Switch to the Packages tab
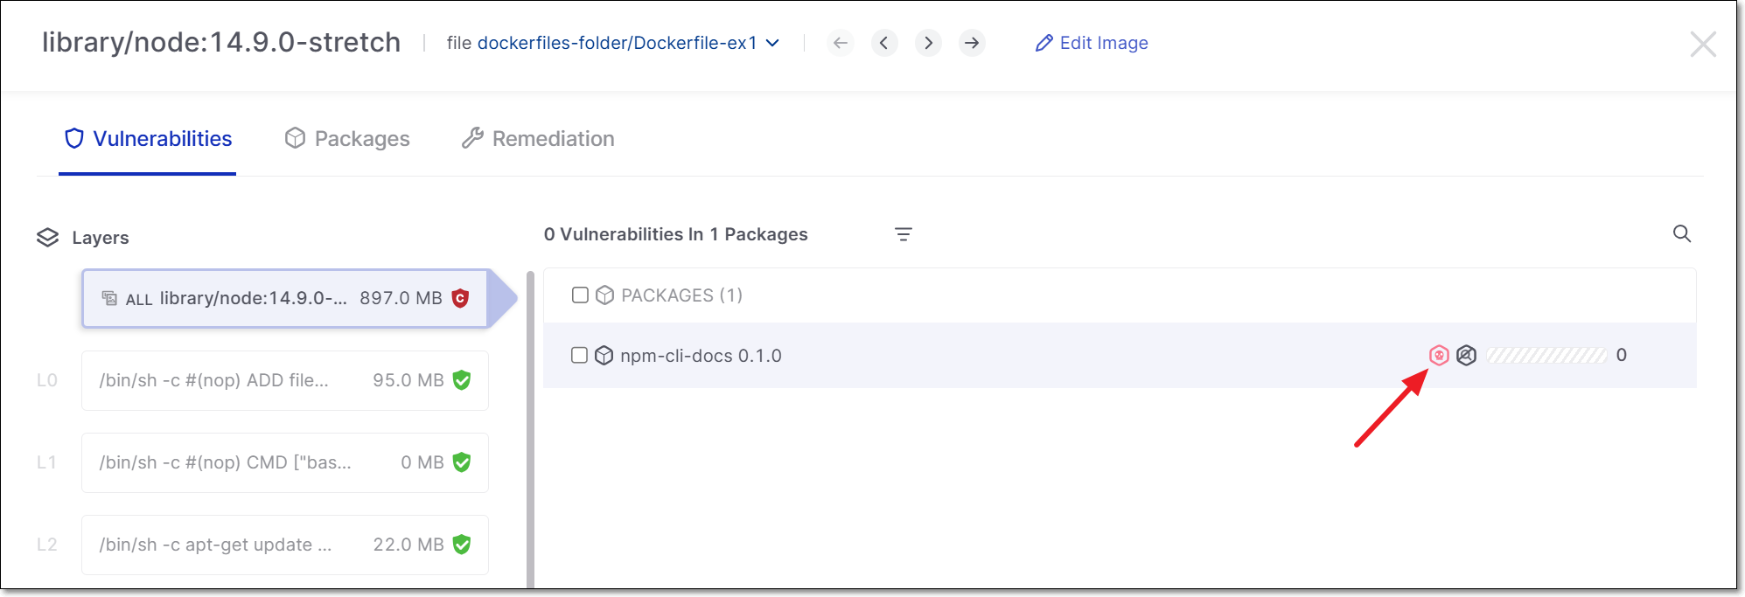The image size is (1745, 597). [347, 138]
